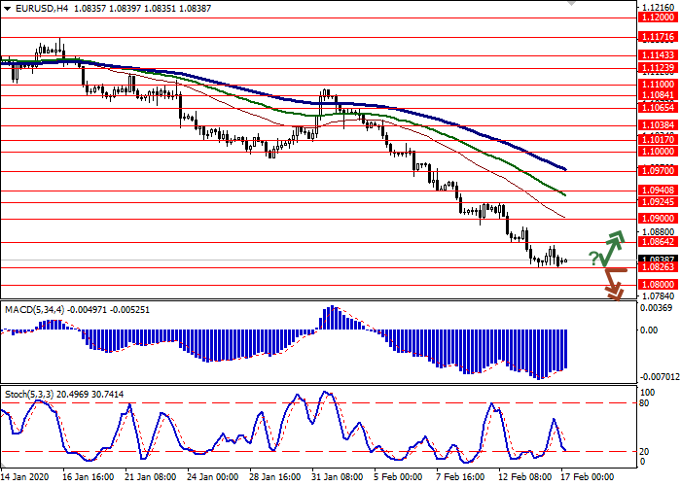Select the 1.09700 resistance level label
The height and width of the screenshot is (486, 681).
(x=659, y=170)
